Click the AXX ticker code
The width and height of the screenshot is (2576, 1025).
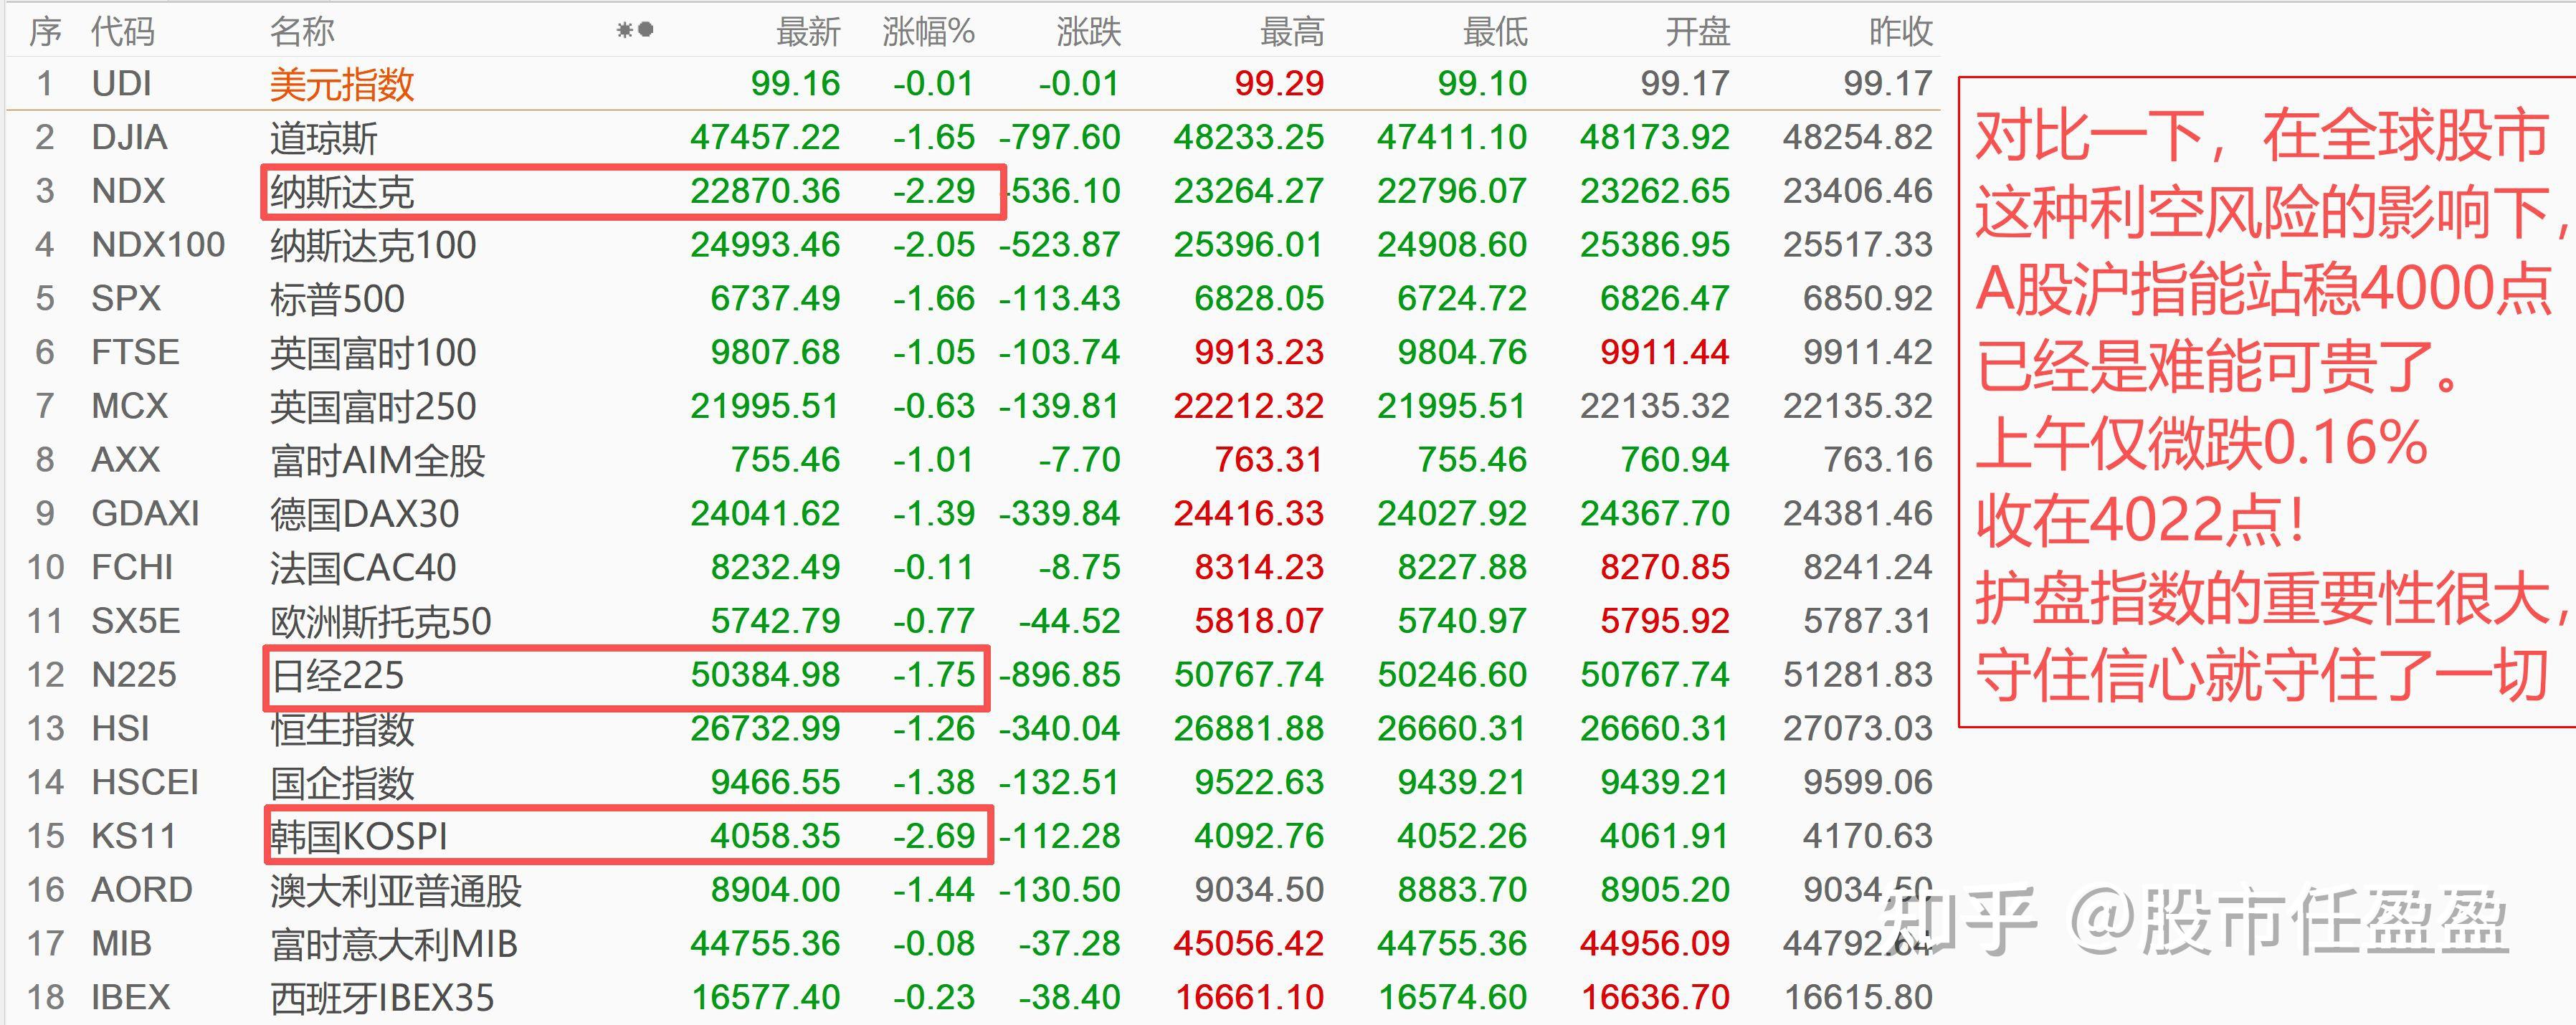[126, 461]
